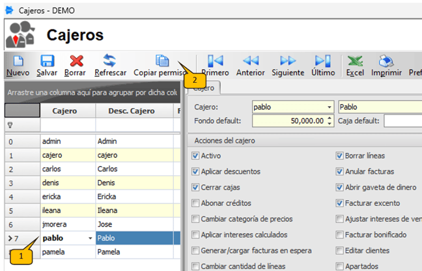Select the ileana row
Screen dimensions: 422x271
[92, 210]
